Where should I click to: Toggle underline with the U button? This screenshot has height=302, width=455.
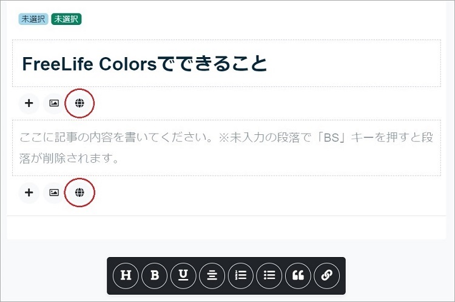point(183,275)
